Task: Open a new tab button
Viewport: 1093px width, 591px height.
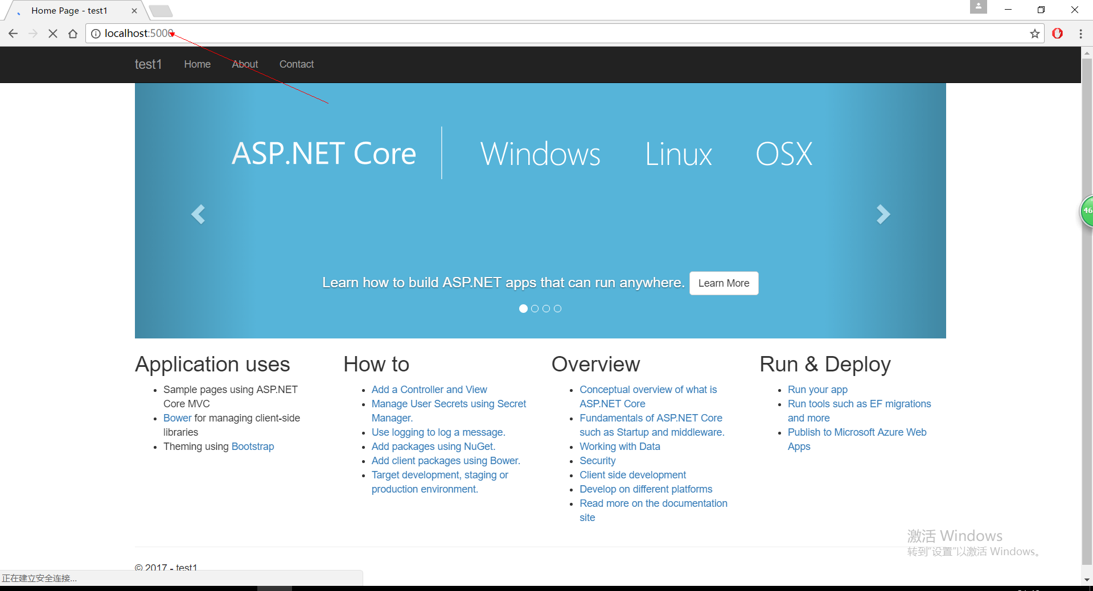Action: click(161, 10)
